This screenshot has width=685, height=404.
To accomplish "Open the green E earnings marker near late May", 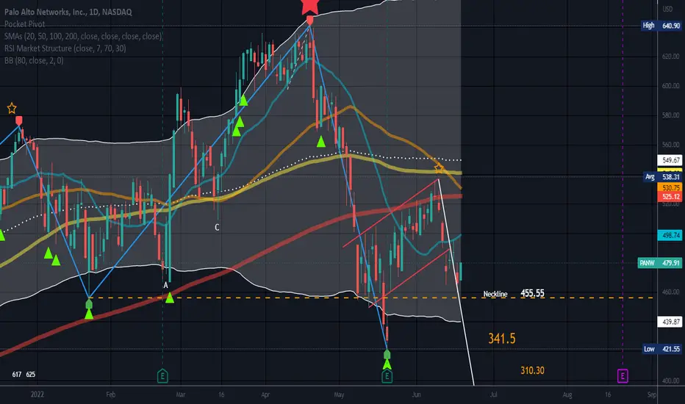I will tap(387, 375).
